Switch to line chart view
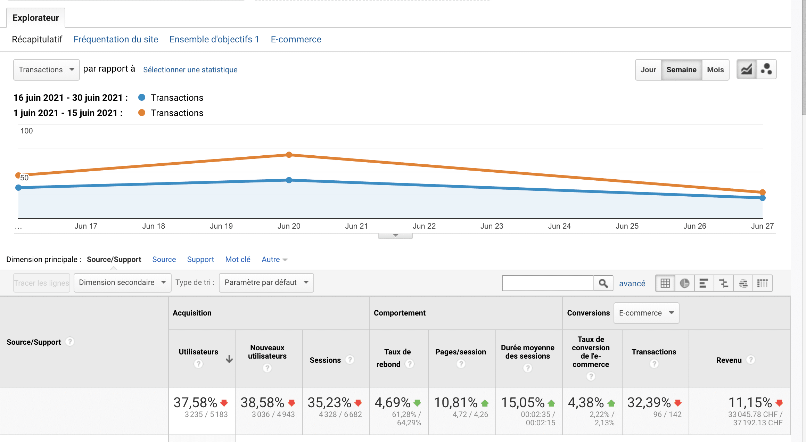 coord(747,69)
